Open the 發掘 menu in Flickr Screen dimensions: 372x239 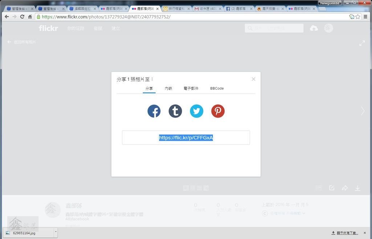tap(98, 28)
